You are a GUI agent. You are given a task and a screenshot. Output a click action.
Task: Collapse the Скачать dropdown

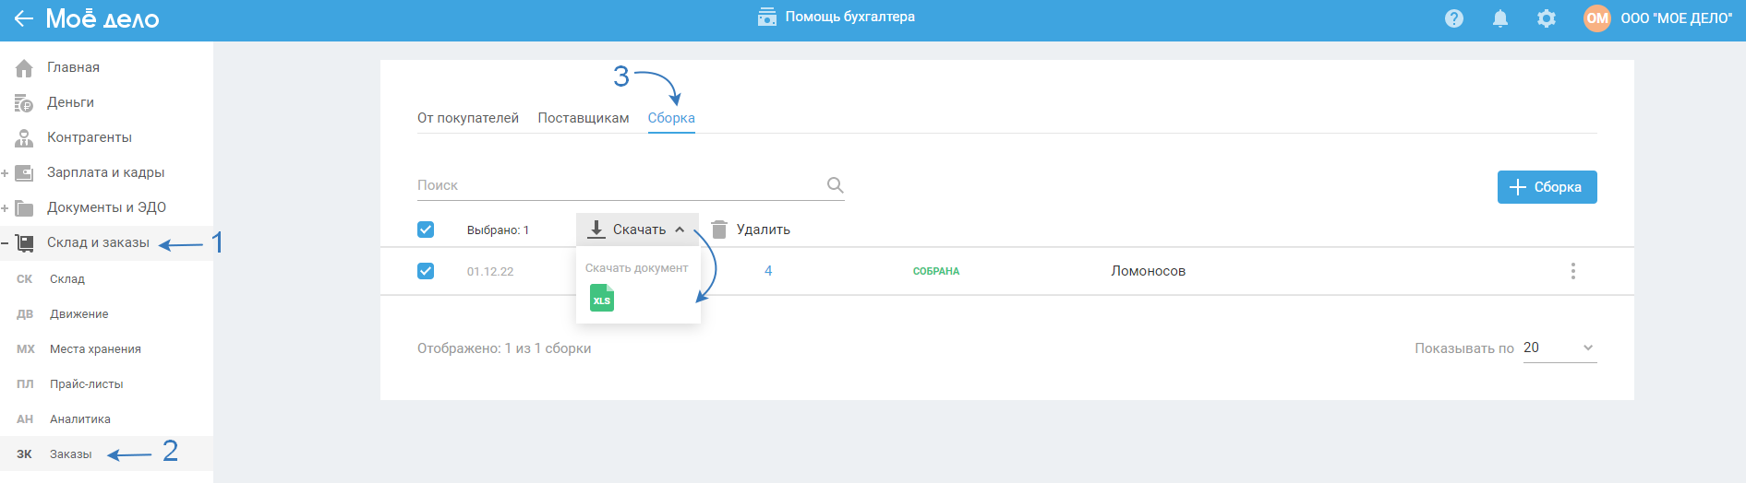point(638,230)
